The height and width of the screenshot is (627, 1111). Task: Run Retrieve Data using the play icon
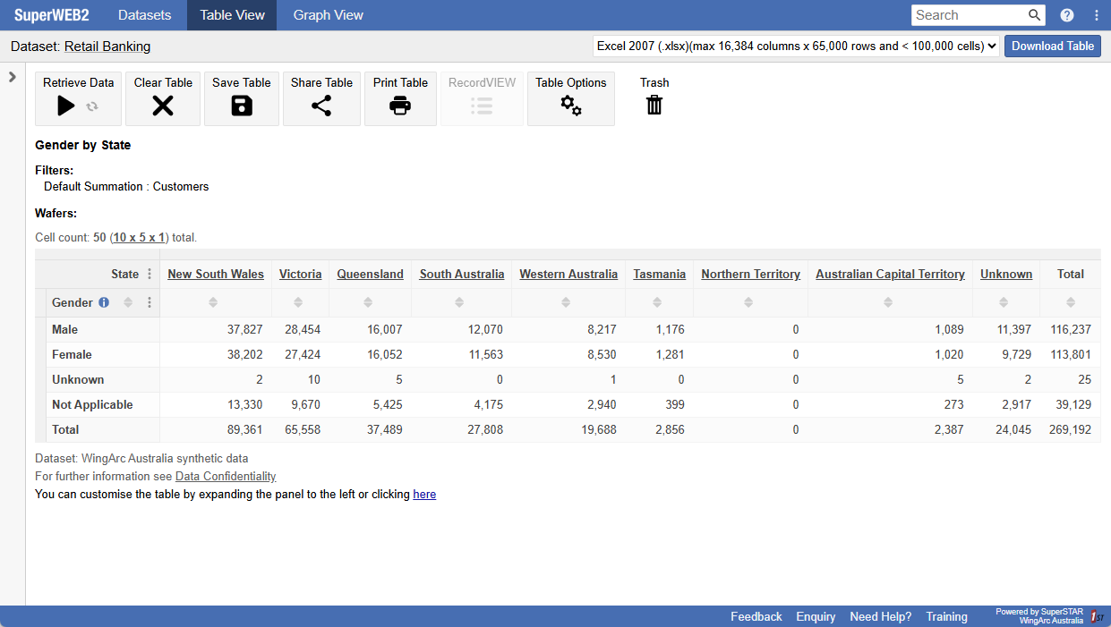(65, 105)
